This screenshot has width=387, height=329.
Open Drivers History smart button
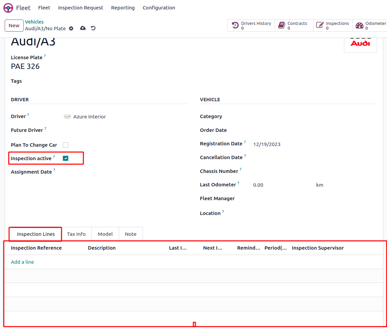pyautogui.click(x=251, y=26)
